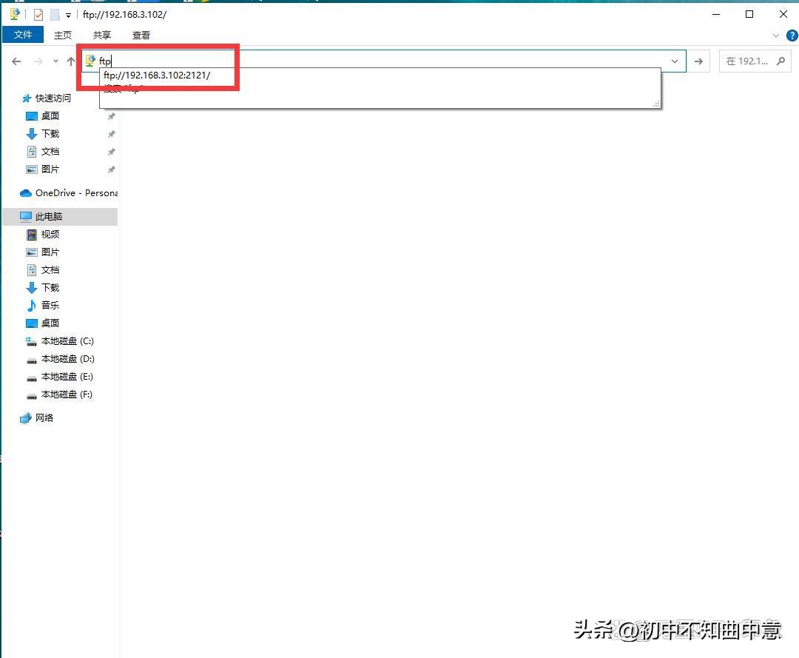Open 下载 folder under 此电脑

(x=50, y=287)
